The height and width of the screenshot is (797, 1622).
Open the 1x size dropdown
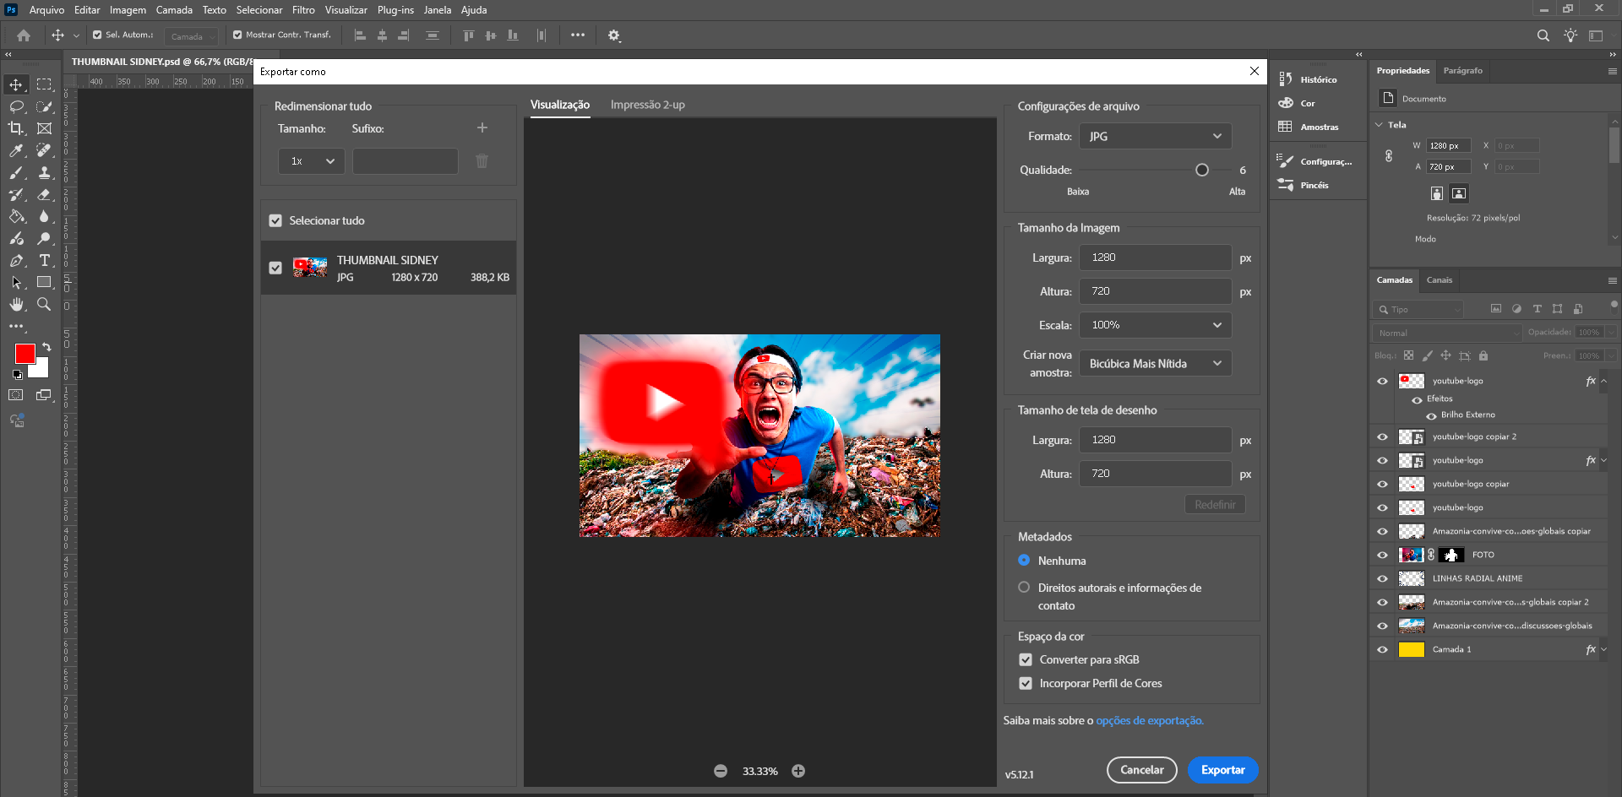[312, 160]
